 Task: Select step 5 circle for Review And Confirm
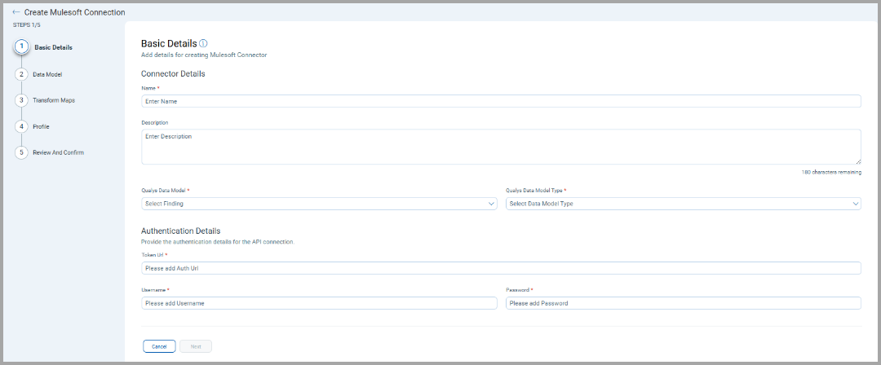tap(21, 152)
